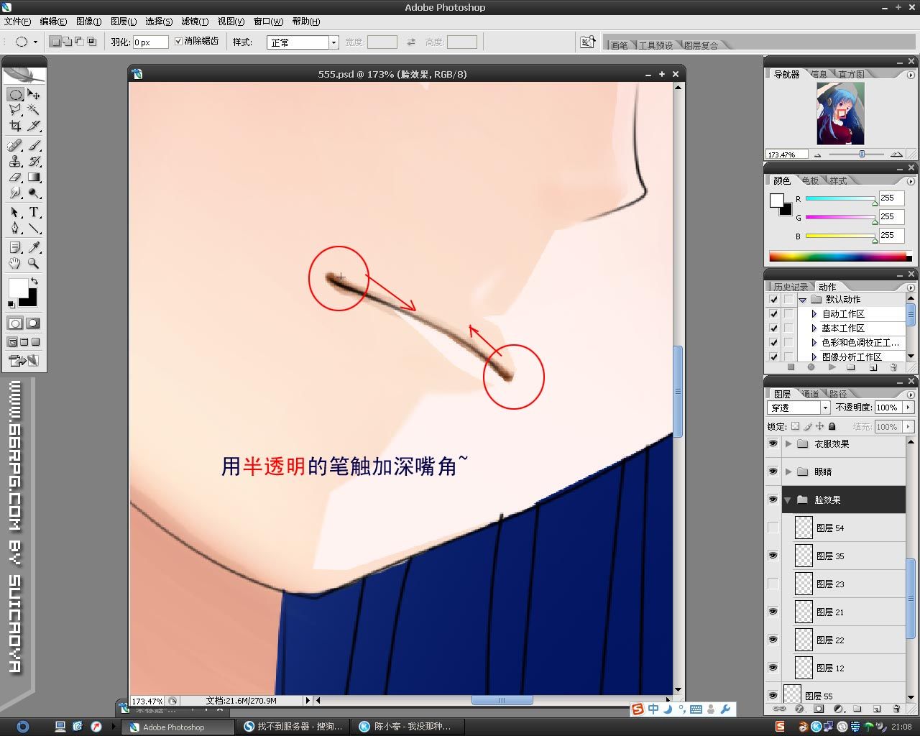Select the Move tool

tap(34, 94)
